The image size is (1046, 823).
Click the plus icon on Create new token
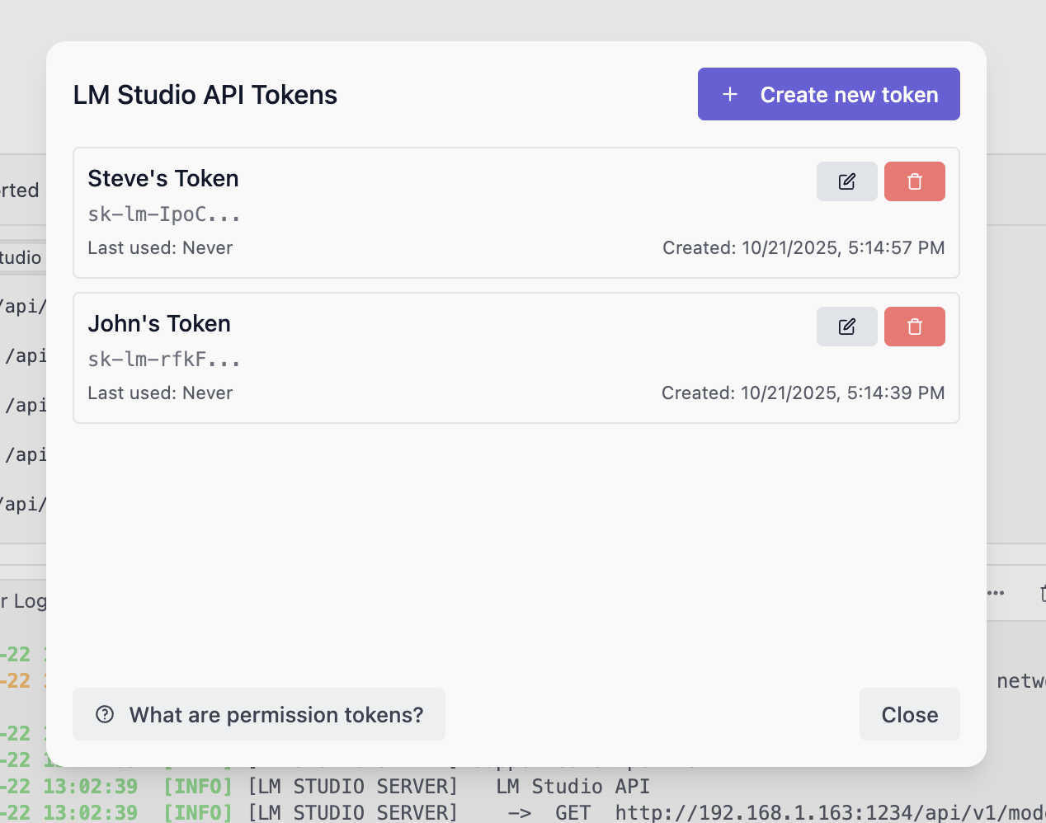click(x=729, y=95)
